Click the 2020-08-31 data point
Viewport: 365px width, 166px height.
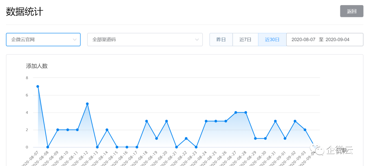coord(275,121)
